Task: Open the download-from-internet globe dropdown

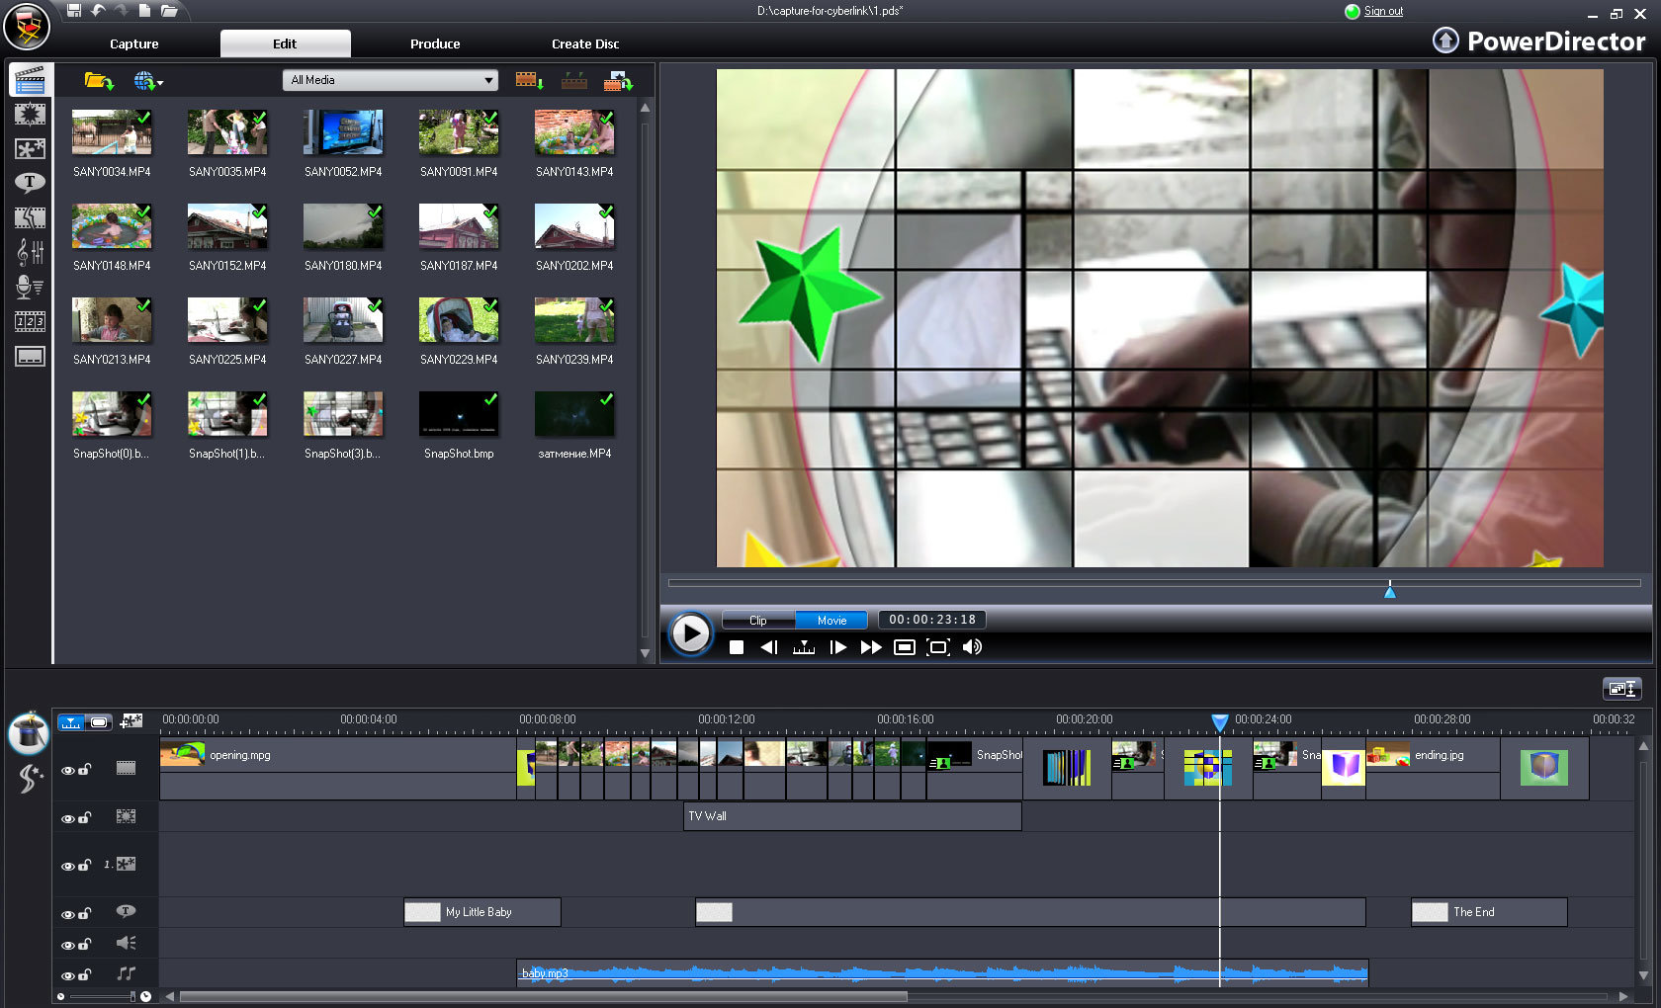Action: (148, 81)
